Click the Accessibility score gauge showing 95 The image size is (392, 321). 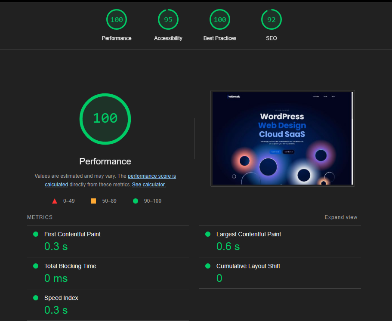click(168, 19)
